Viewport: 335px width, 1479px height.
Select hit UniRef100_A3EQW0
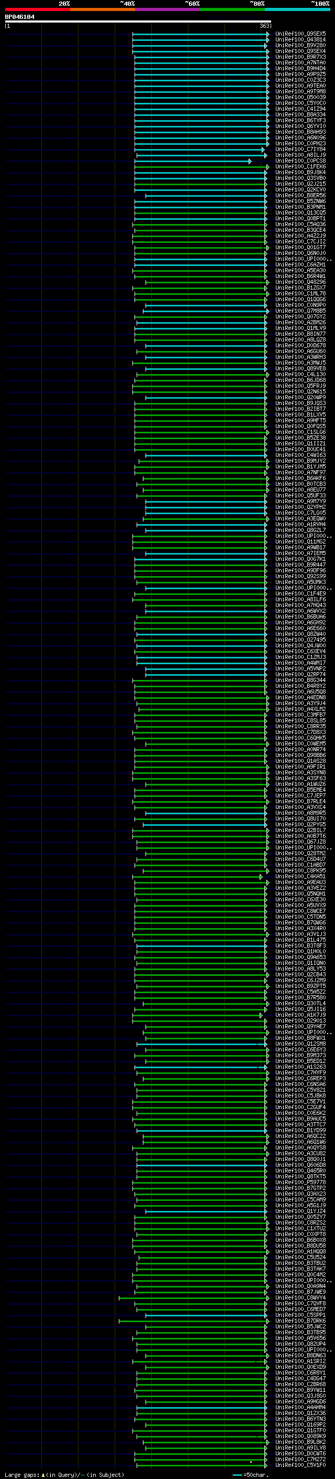click(300, 518)
